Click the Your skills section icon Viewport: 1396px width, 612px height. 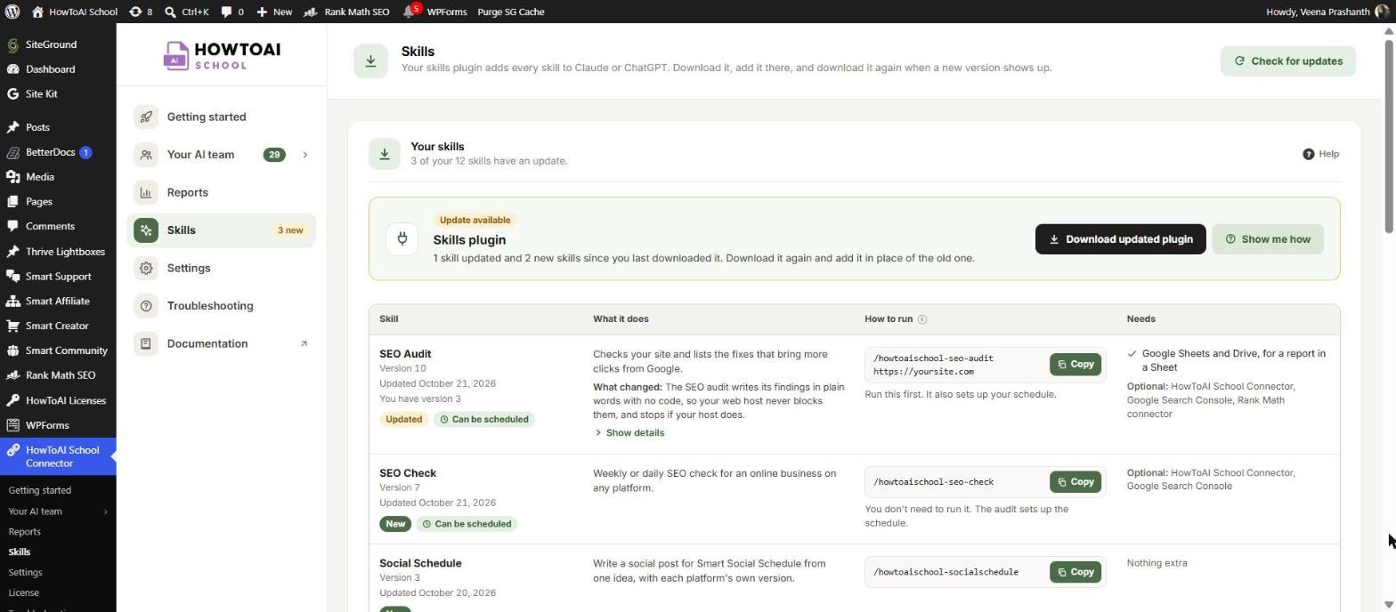point(385,154)
